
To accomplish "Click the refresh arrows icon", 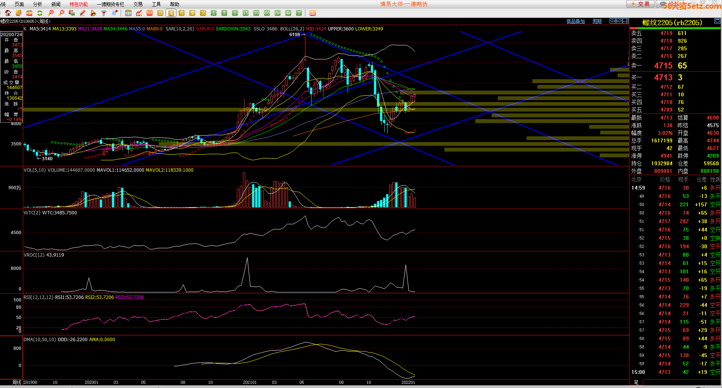I will 40,13.
